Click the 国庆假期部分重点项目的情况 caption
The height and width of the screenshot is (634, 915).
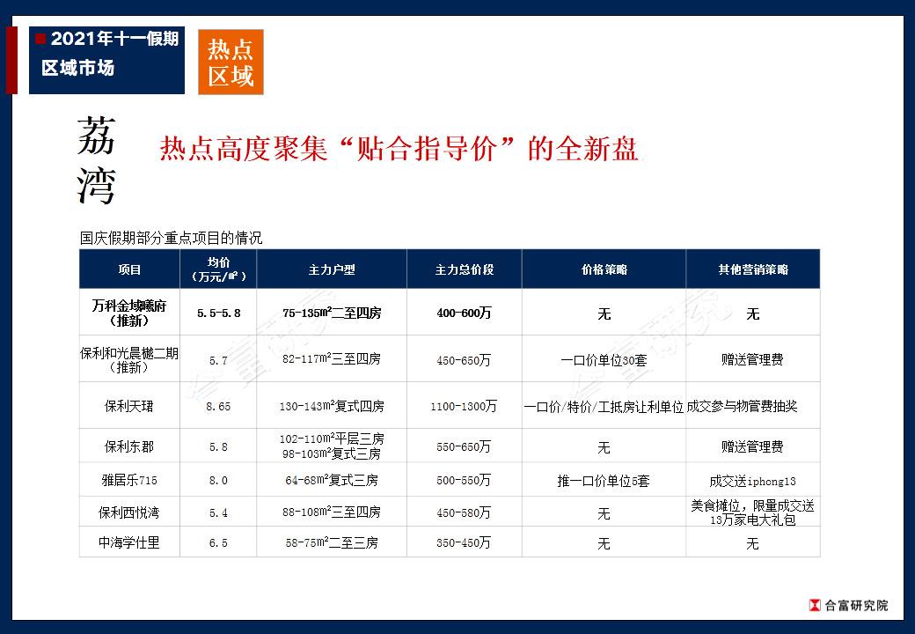[171, 238]
